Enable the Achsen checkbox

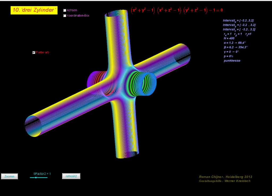tap(65, 10)
